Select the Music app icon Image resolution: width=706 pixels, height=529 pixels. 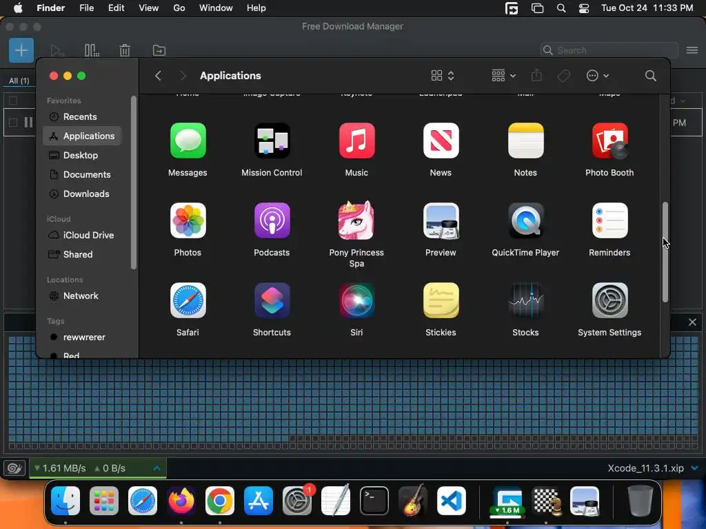pos(356,141)
